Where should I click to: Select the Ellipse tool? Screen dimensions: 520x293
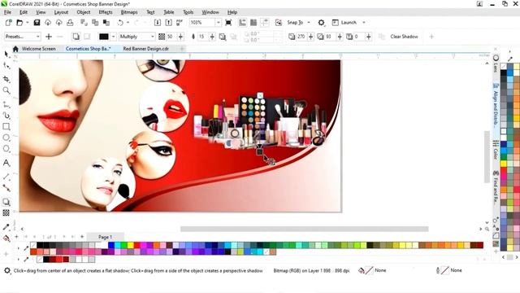[x=6, y=138]
